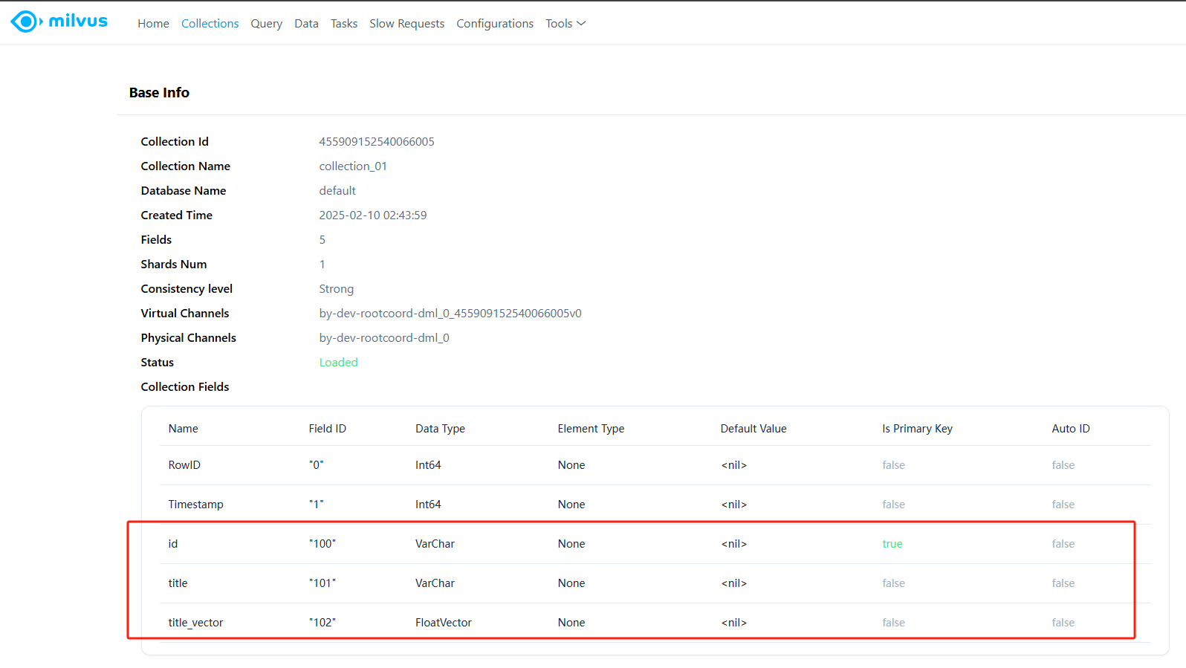Click the VarChar type in title row
Viewport: 1186px width, 668px height.
435,583
